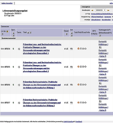113x124 pixels.
Task: Open Hafen R lecturer link in row 611.8FB54
Action: point(103,56)
